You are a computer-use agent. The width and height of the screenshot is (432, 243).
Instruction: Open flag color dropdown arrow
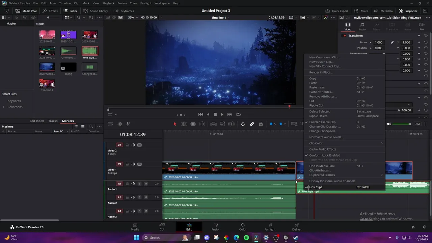(275, 124)
